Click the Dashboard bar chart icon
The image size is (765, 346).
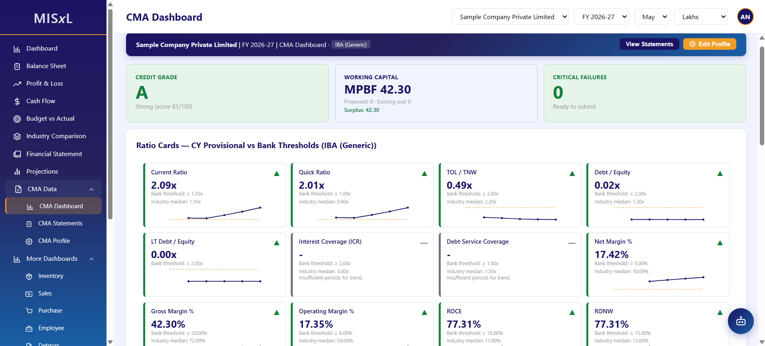17,49
